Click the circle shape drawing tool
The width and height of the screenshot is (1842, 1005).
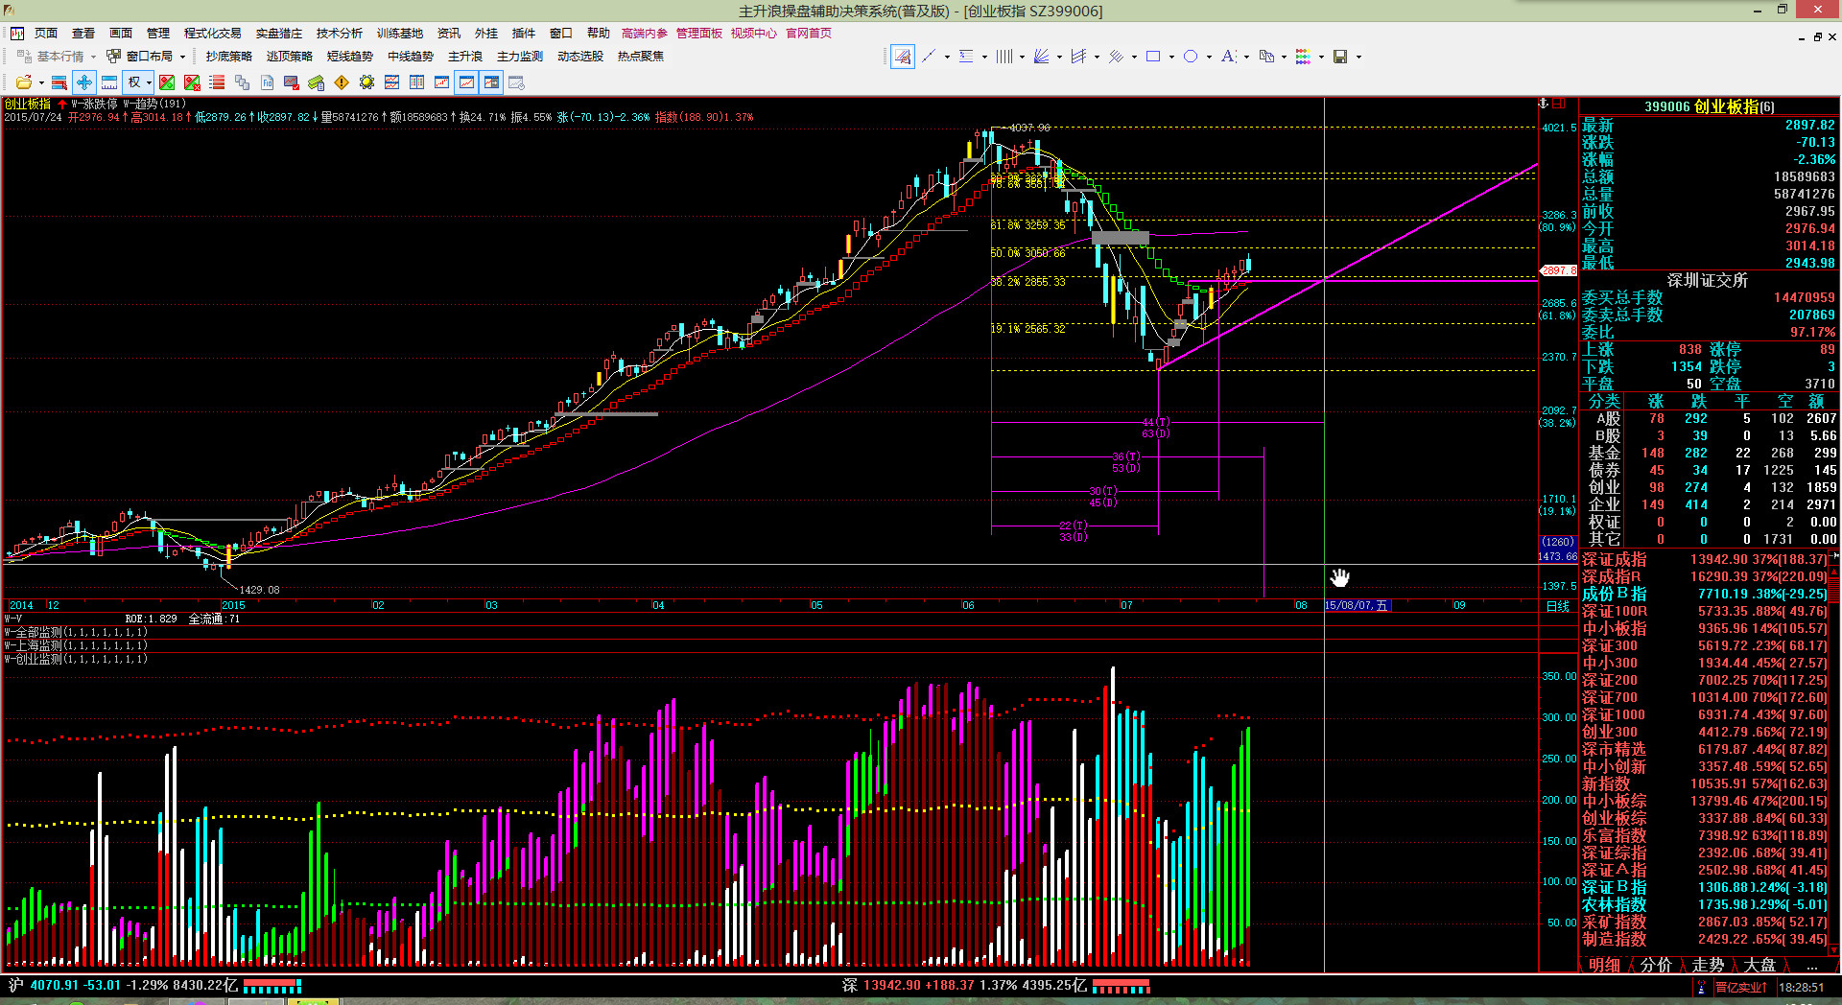click(x=1191, y=57)
